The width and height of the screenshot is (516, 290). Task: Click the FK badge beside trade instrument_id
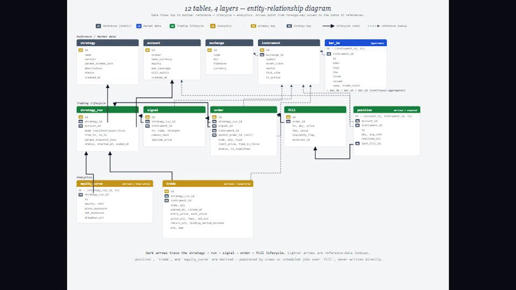[167, 200]
